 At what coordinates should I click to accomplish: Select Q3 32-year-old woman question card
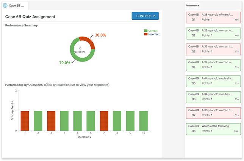pos(213,49)
